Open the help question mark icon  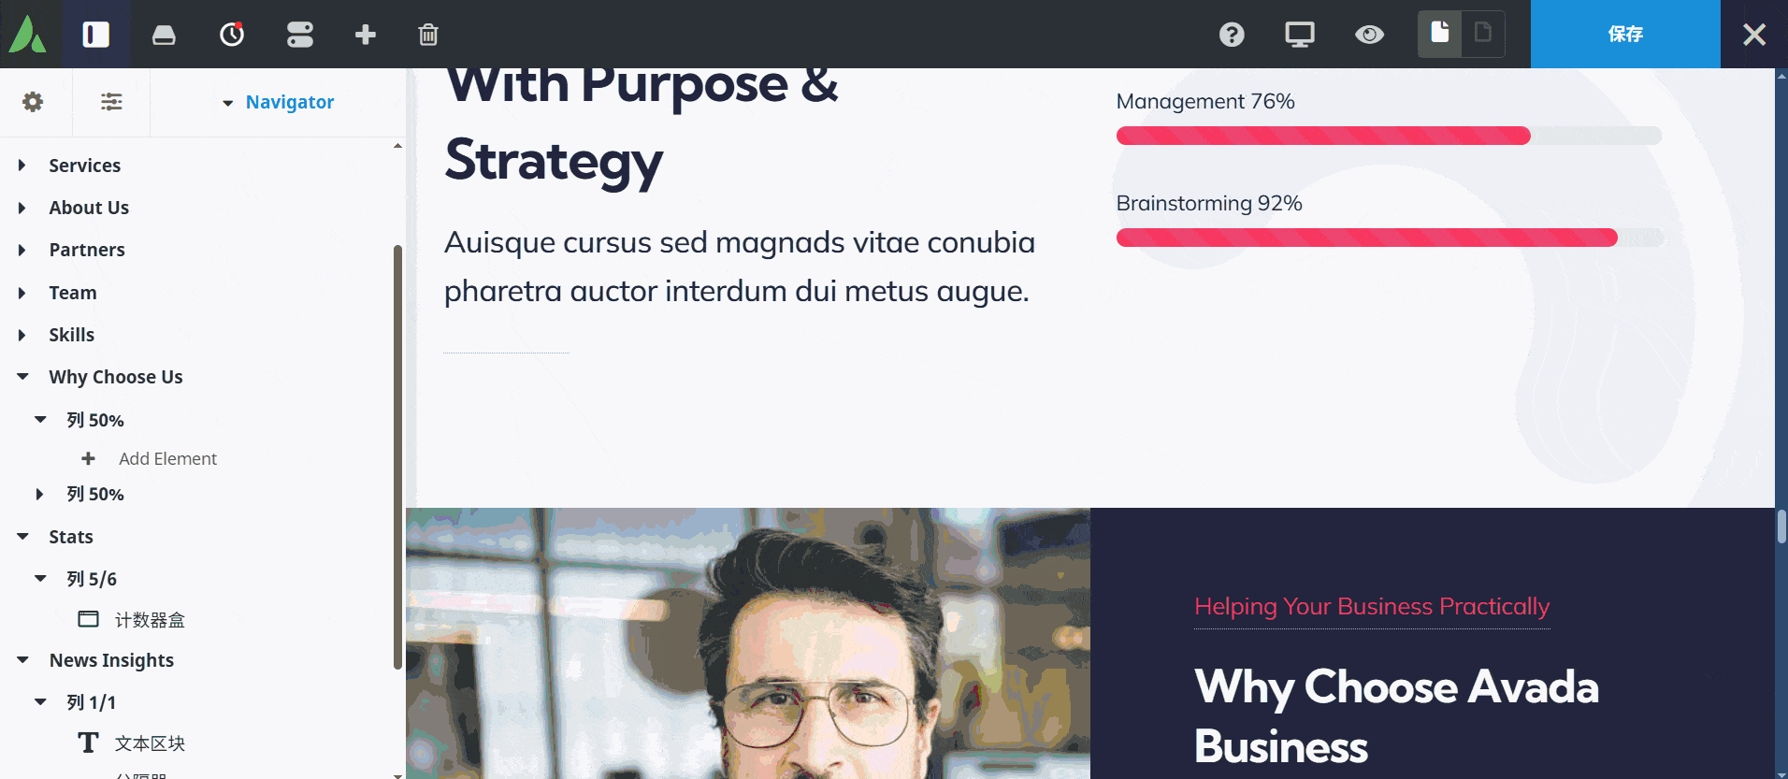tap(1232, 35)
